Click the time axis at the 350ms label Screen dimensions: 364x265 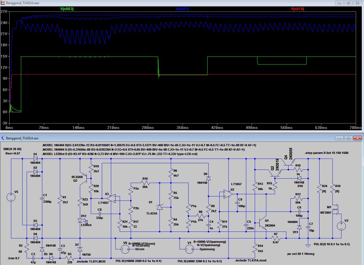[183, 128]
